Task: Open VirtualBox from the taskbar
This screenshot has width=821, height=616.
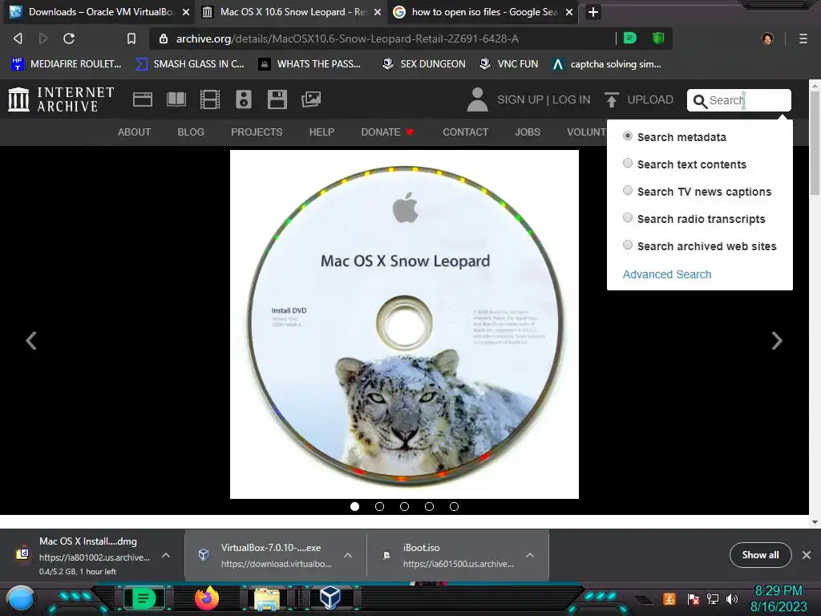Action: [x=330, y=598]
